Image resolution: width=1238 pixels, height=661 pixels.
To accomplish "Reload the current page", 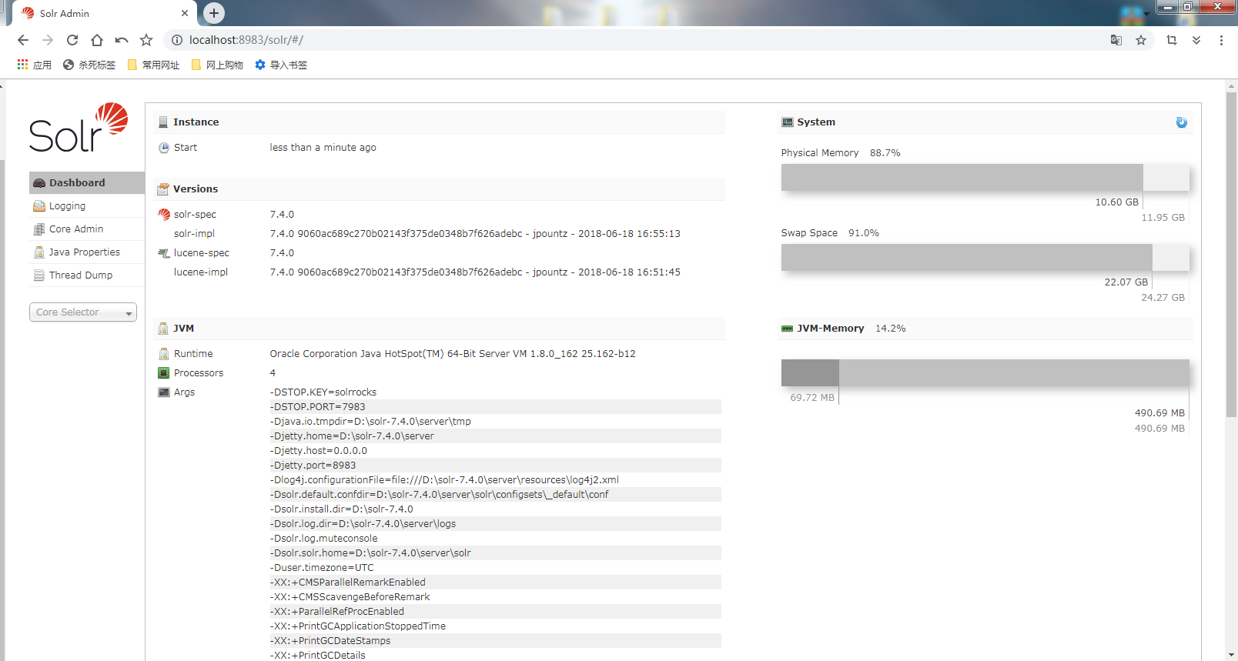I will 72,40.
